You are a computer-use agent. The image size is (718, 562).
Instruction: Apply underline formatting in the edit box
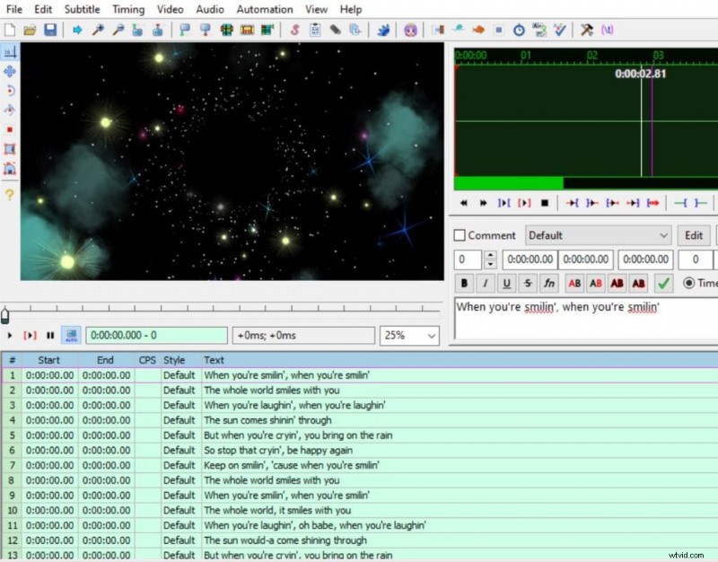(x=506, y=283)
